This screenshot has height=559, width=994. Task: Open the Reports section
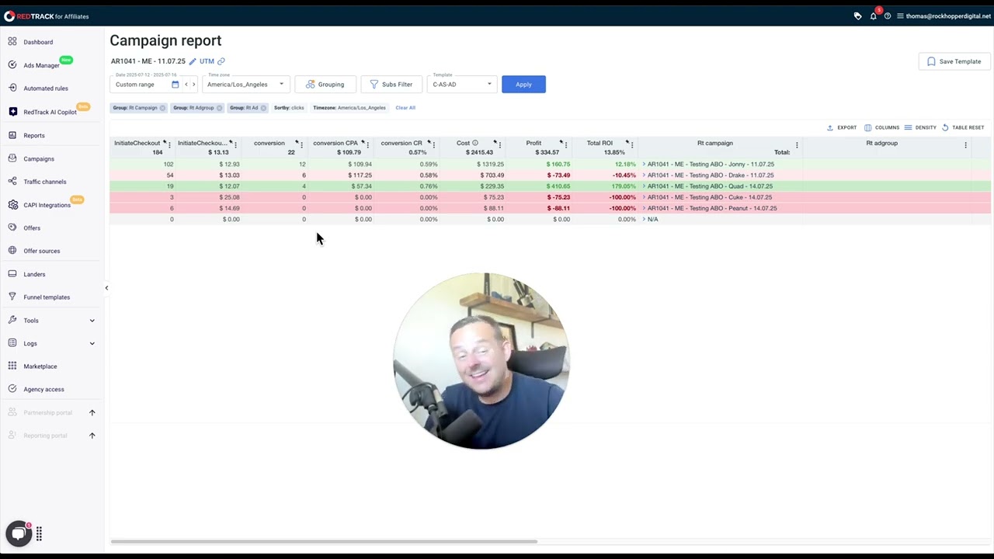click(34, 135)
